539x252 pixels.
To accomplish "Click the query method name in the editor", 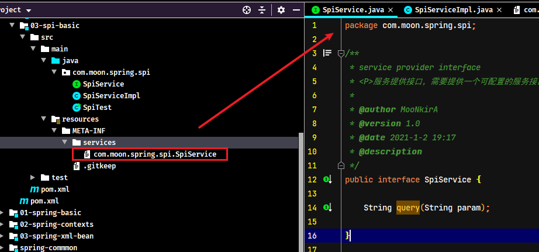I will [408, 208].
